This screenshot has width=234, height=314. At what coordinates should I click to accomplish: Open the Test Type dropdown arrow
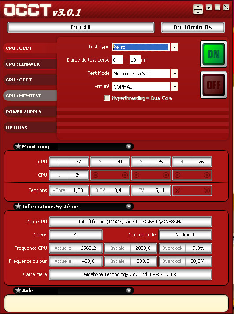[174, 47]
